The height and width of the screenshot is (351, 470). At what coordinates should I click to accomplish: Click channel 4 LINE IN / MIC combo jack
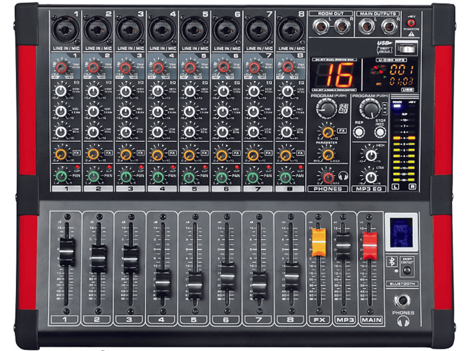[x=162, y=30]
